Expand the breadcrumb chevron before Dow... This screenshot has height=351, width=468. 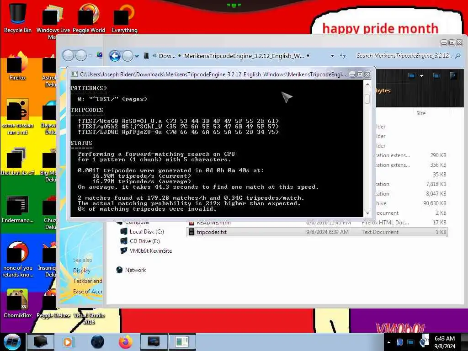[154, 56]
